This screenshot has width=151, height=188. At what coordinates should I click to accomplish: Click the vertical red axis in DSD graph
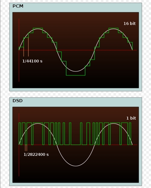(x=19, y=145)
